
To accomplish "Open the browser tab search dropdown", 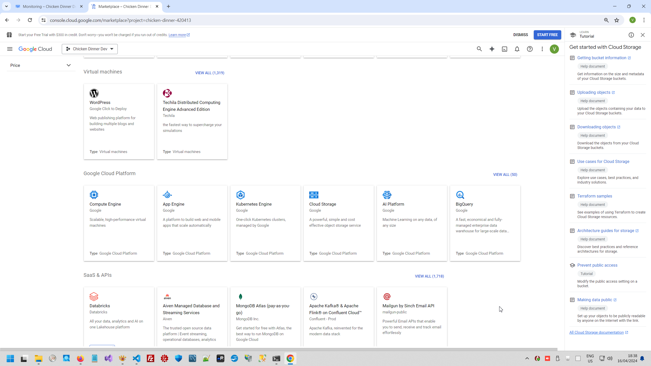I will (x=6, y=6).
